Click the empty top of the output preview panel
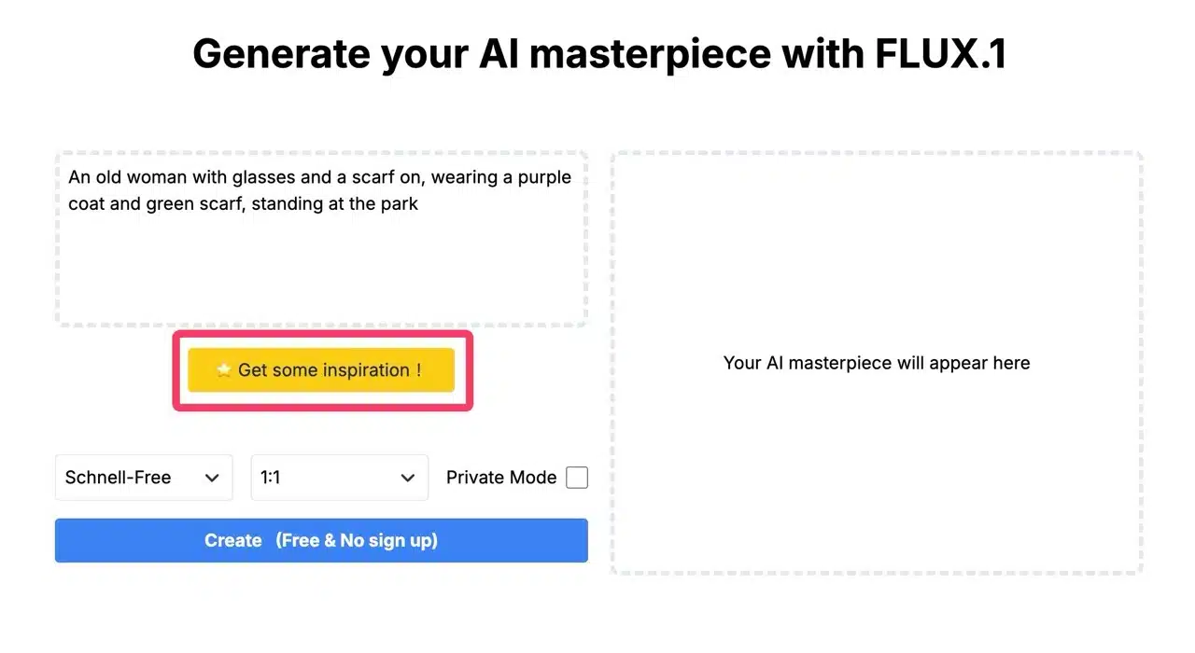Screen dimensions: 1195x653 coord(877,215)
